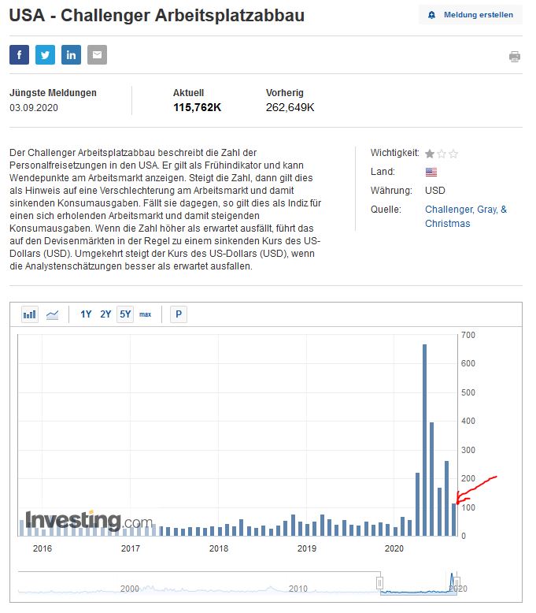The width and height of the screenshot is (536, 613).
Task: Click the filled importance star
Action: (430, 154)
